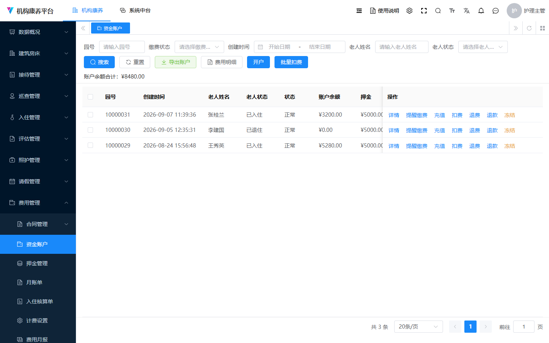
Task: Click the hamburger menu icon in header
Action: (x=359, y=11)
